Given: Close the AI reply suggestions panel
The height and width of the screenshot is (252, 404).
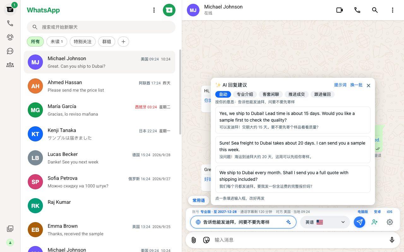Looking at the screenshot, I should click(368, 85).
